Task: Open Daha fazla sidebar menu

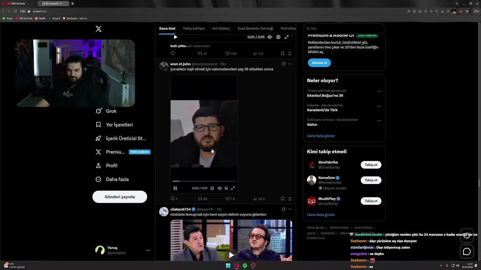Action: pyautogui.click(x=112, y=179)
